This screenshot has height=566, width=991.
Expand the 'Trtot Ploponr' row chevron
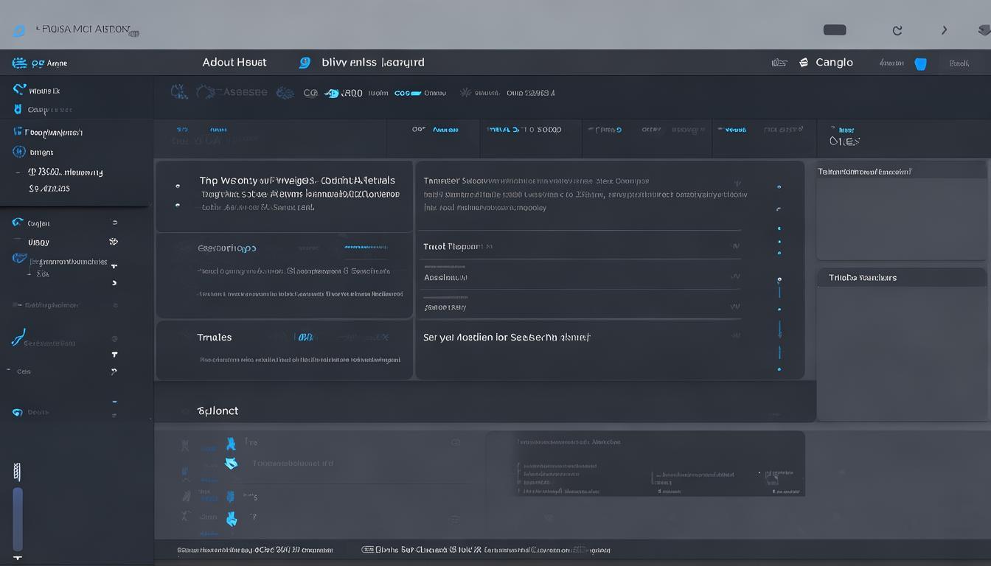point(735,247)
